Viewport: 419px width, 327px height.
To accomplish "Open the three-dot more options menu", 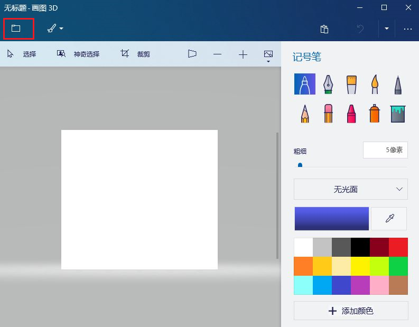I will [408, 29].
